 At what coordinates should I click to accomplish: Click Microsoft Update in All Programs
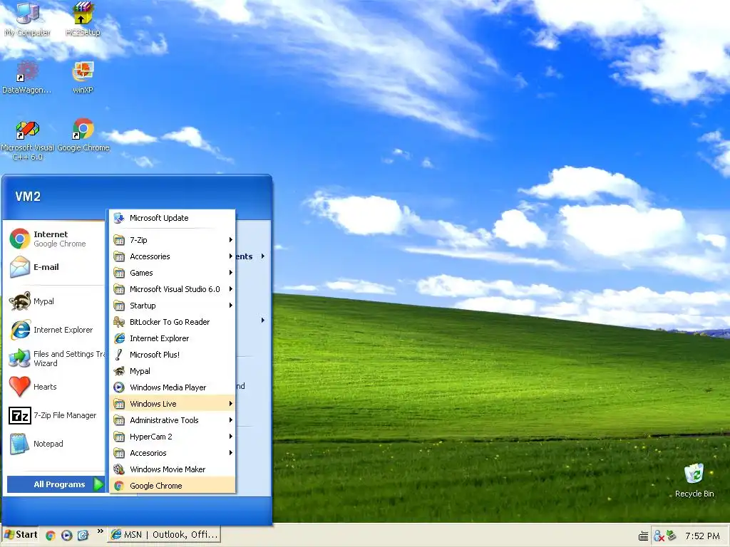tap(173, 218)
